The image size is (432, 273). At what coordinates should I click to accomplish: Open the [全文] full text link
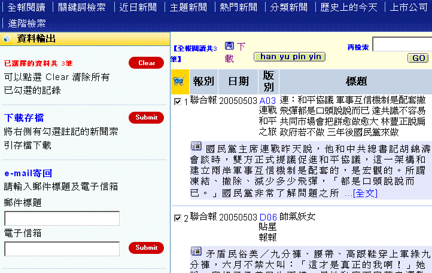366,193
